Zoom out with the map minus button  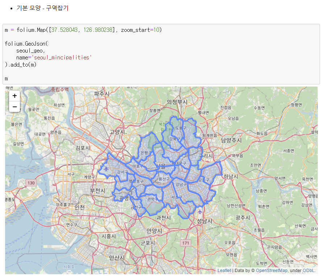(x=14, y=106)
